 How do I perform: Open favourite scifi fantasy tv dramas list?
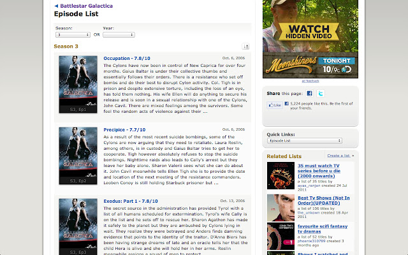pyautogui.click(x=323, y=229)
